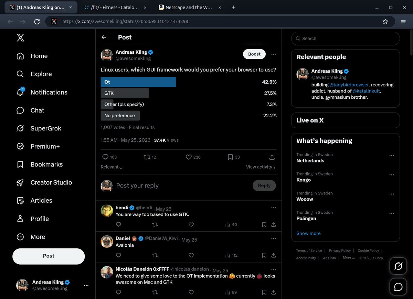This screenshot has height=299, width=413.
Task: Click the large Post button in sidebar
Action: [x=49, y=256]
